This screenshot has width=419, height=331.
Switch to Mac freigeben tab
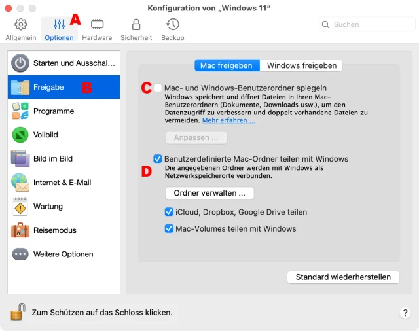point(227,65)
